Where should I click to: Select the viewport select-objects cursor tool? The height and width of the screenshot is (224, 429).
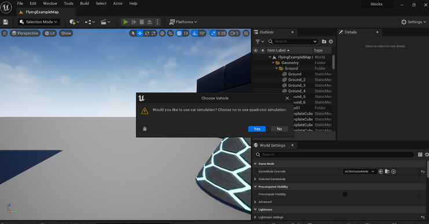(x=133, y=33)
